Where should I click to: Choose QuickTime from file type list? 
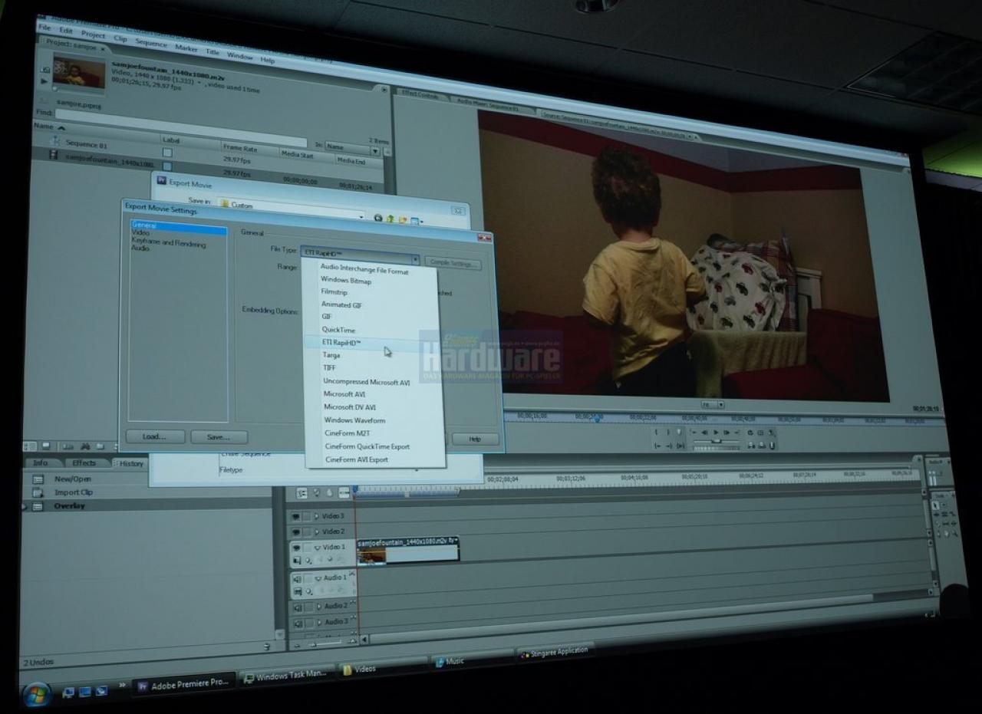pos(338,330)
